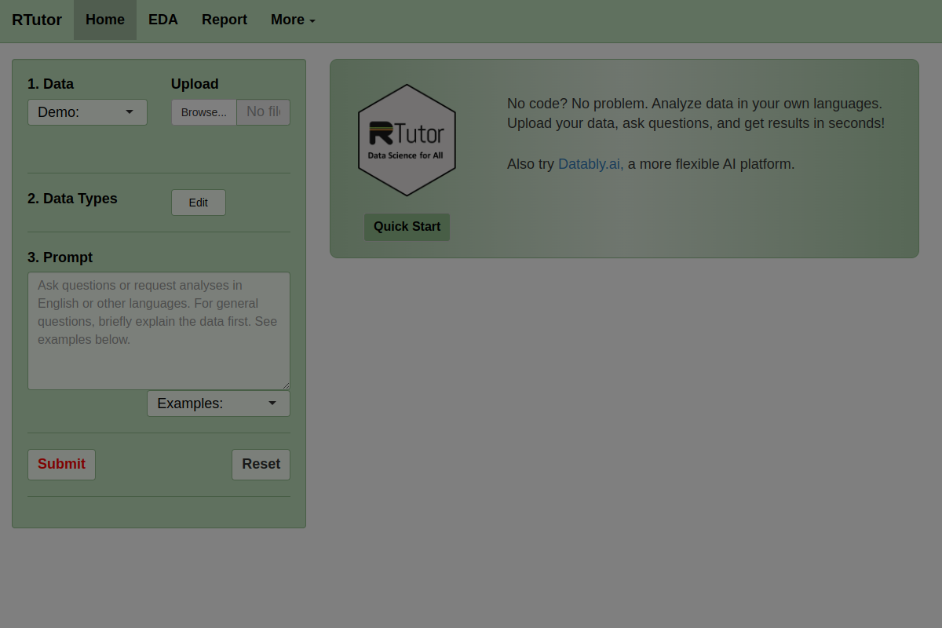Click the 'No code? No problem.' text
This screenshot has width=942, height=628.
coord(576,104)
